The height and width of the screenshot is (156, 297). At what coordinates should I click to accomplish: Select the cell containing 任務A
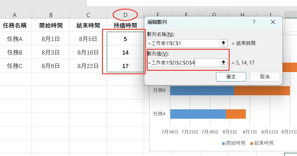point(15,39)
